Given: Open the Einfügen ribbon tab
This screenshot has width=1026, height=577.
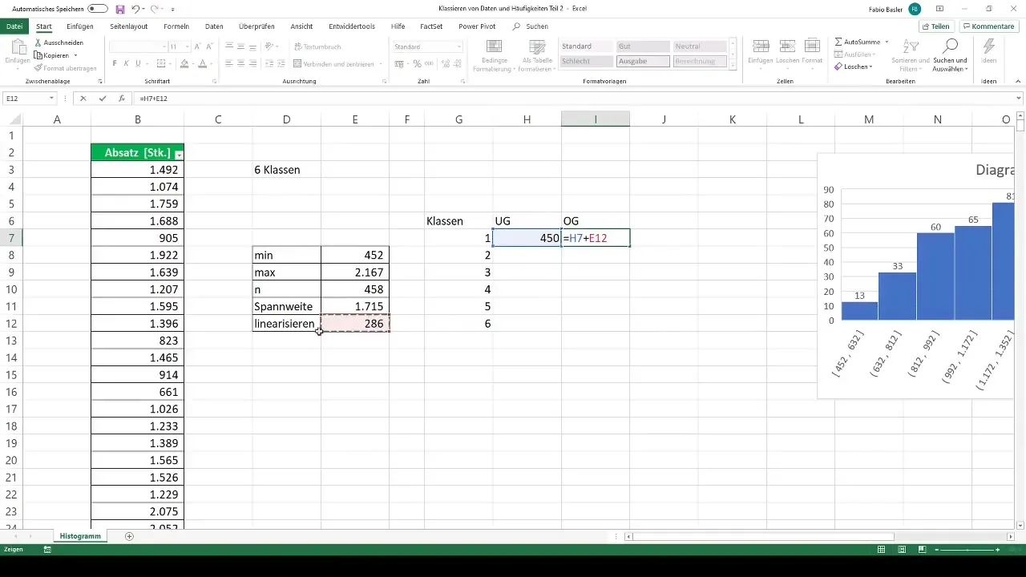Looking at the screenshot, I should pyautogui.click(x=80, y=26).
